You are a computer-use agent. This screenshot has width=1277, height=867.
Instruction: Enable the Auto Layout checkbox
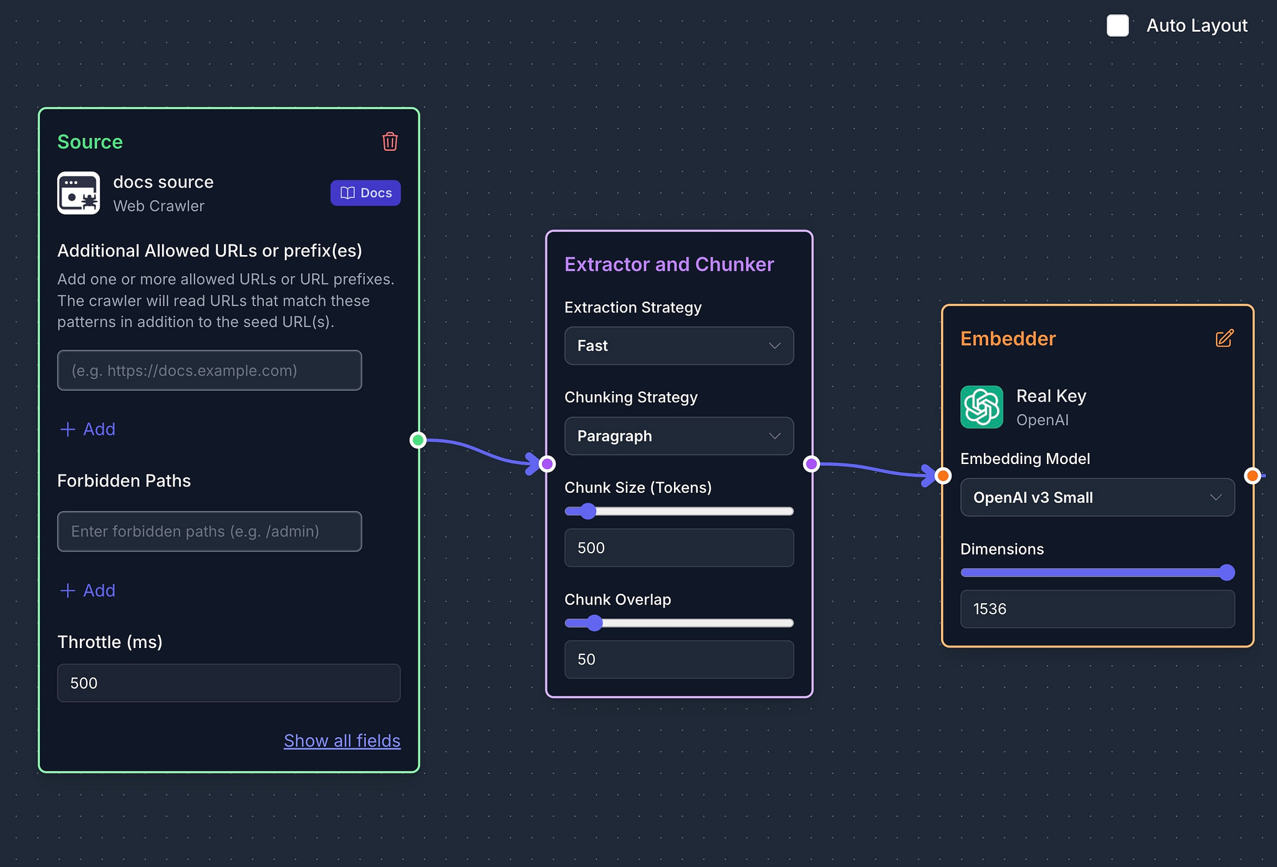(1117, 26)
